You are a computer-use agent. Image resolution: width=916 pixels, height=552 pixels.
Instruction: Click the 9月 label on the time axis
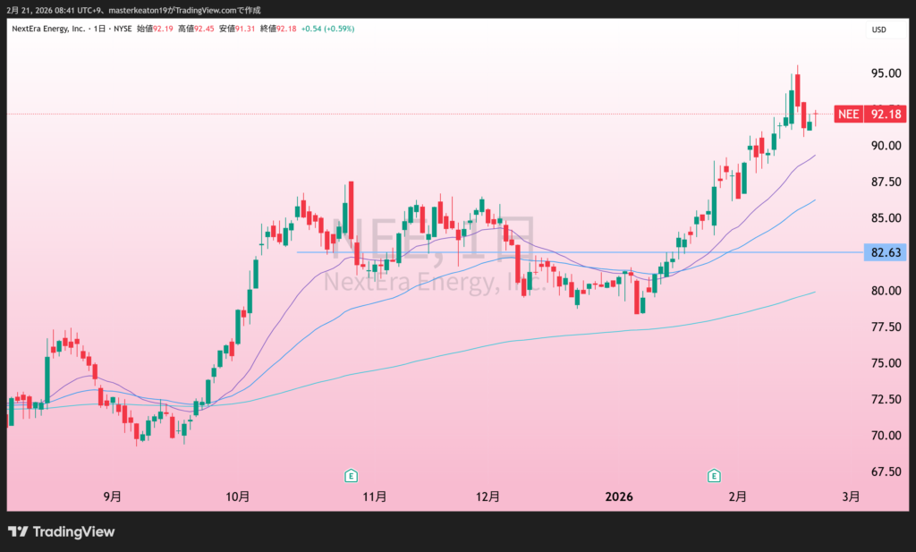tap(112, 497)
